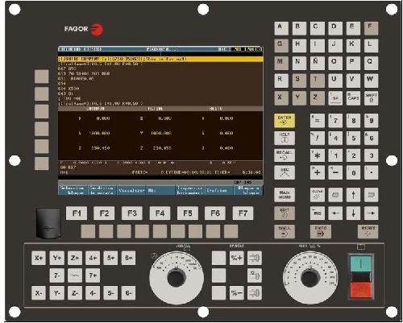Click the 6- jog key
The image size is (403, 323).
click(x=128, y=293)
